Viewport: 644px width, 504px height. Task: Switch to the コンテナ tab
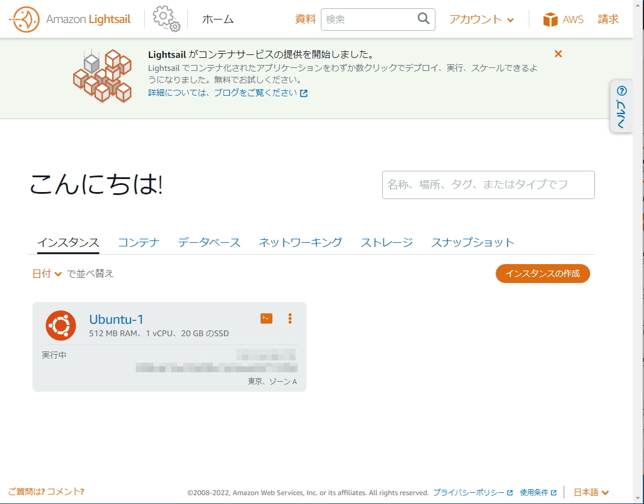[x=138, y=242]
